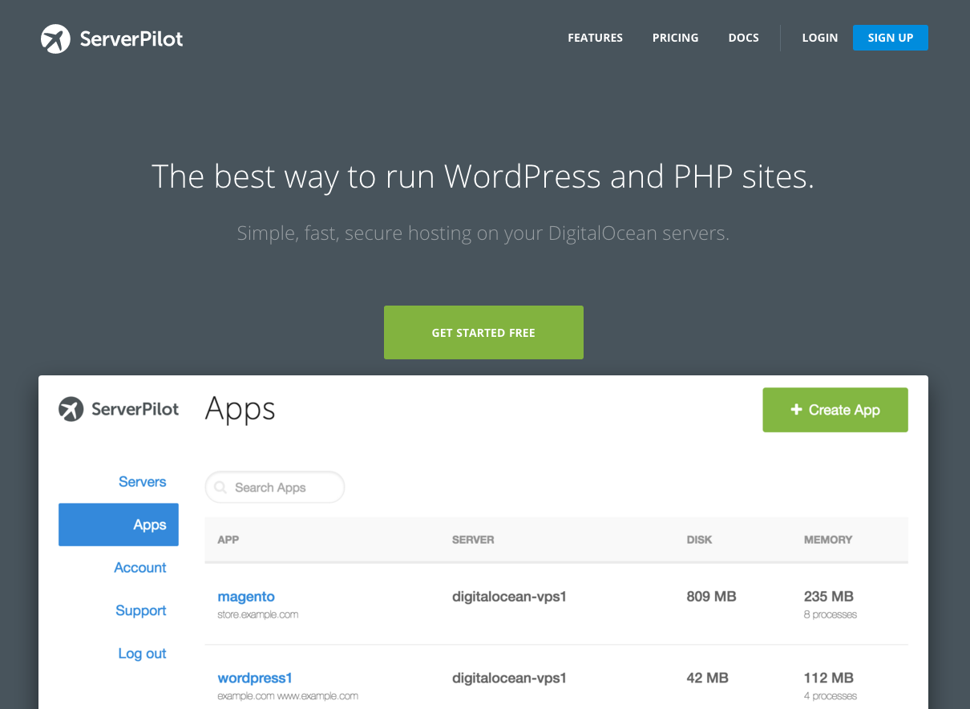The height and width of the screenshot is (709, 970).
Task: Open the magento app link
Action: click(246, 597)
